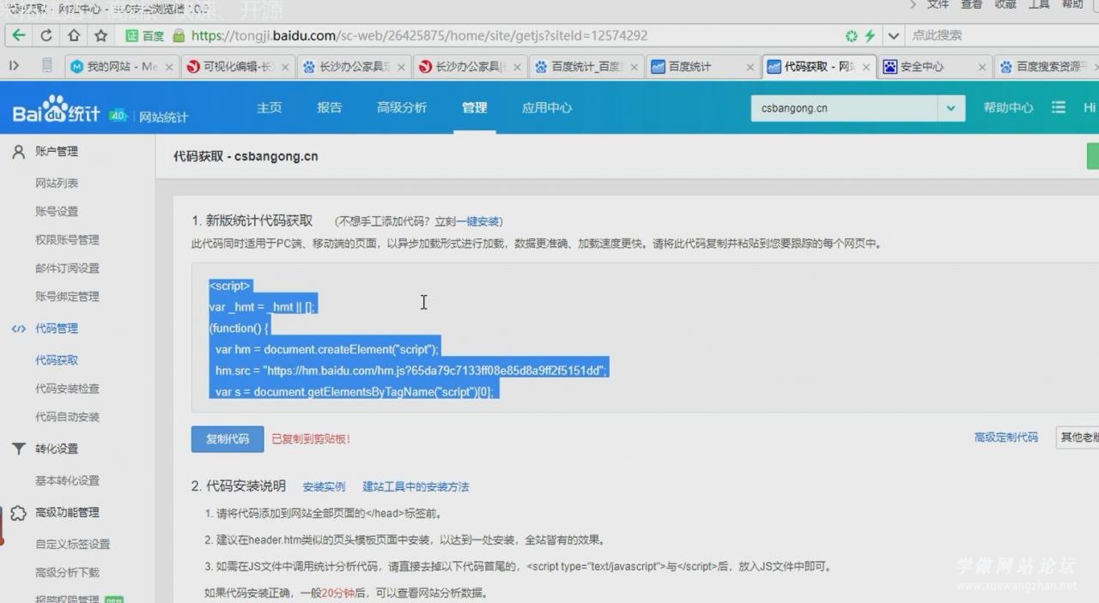Click the bookmark star icon

[100, 35]
